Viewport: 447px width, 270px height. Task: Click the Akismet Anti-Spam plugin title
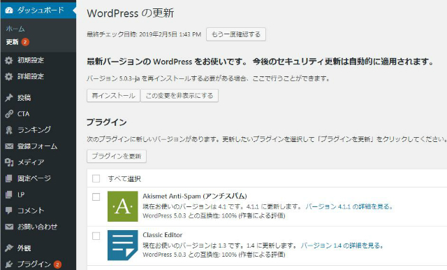click(x=195, y=196)
